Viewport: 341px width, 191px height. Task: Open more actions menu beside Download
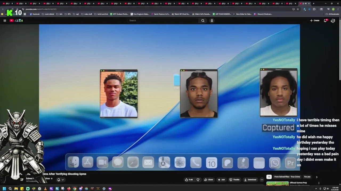(262, 180)
